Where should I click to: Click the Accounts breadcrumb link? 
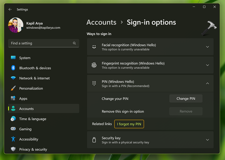[101, 22]
